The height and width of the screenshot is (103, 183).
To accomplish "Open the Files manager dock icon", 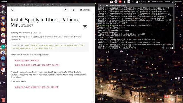I will click(x=3, y=18).
